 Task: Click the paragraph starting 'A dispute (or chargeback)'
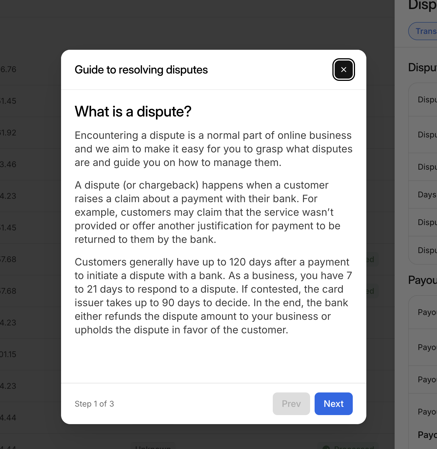(x=208, y=212)
